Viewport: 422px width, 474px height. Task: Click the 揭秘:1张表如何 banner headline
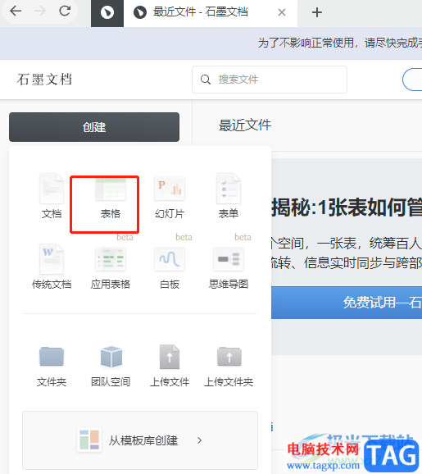347,207
